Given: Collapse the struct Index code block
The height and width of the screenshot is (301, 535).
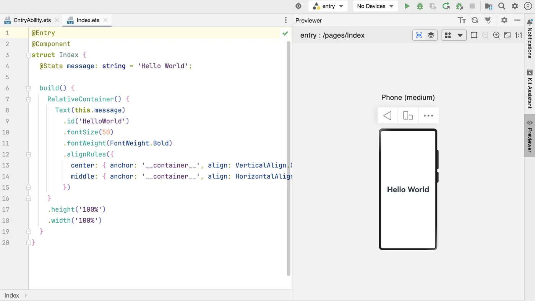Looking at the screenshot, I should point(29,55).
